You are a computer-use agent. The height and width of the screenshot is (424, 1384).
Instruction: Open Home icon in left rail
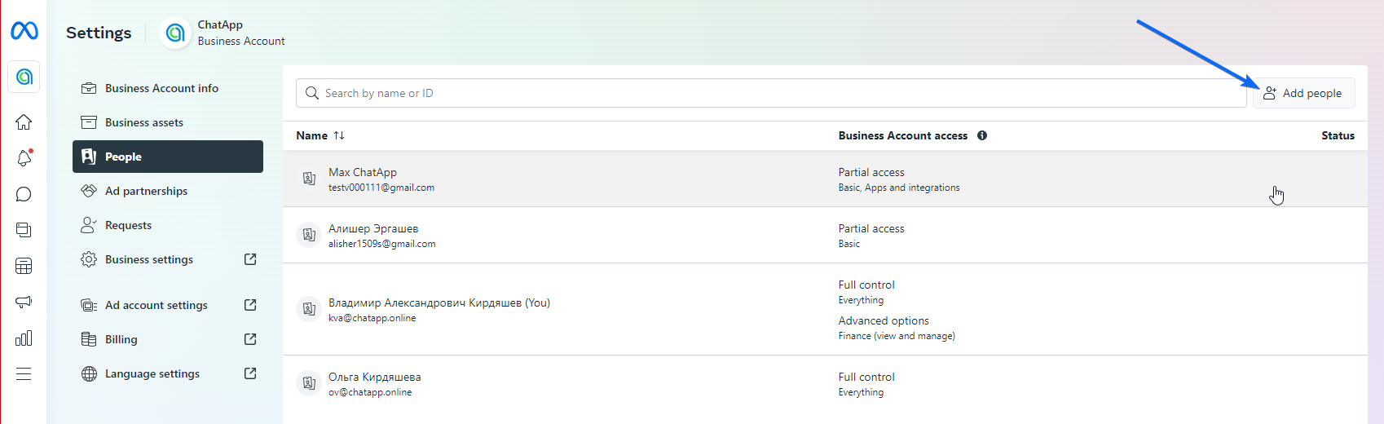(24, 121)
